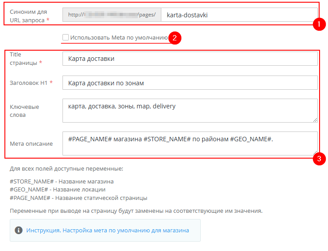
Task: Click the resize handle of Мета описание textarea
Action: tap(315, 152)
